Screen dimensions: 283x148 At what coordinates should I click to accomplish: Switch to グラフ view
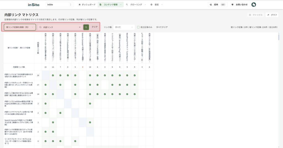[x=272, y=15]
